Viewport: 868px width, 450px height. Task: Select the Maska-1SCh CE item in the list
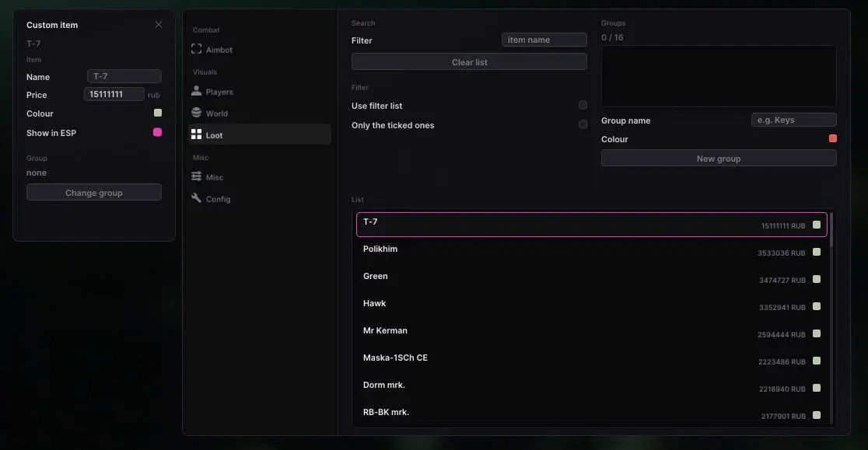click(592, 360)
